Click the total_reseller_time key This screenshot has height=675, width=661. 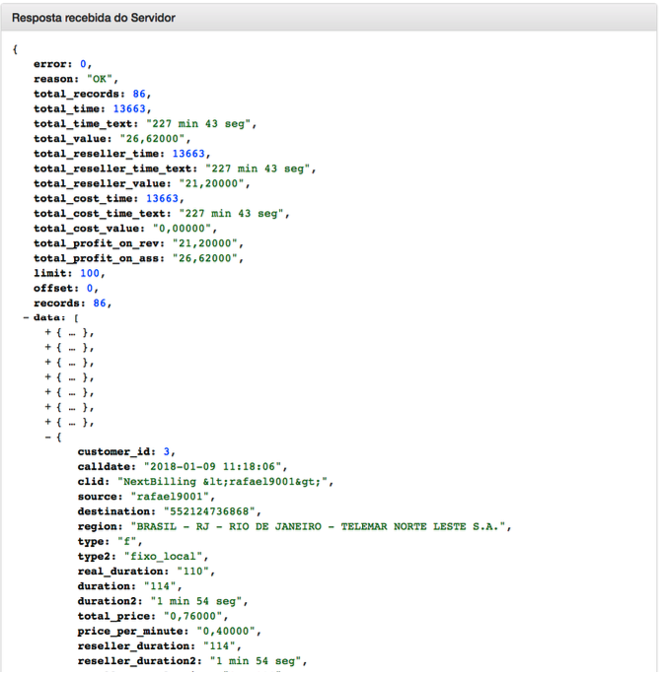pyautogui.click(x=99, y=154)
